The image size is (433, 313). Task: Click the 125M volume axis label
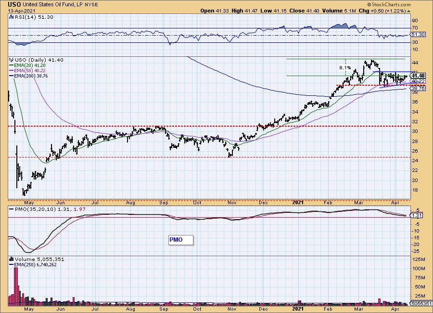[x=419, y=260]
